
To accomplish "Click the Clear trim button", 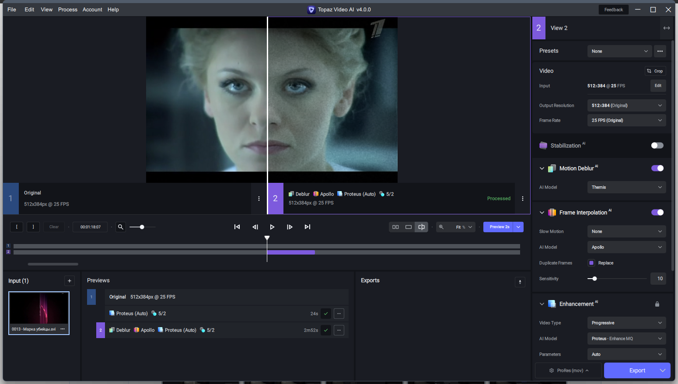I will tap(54, 227).
